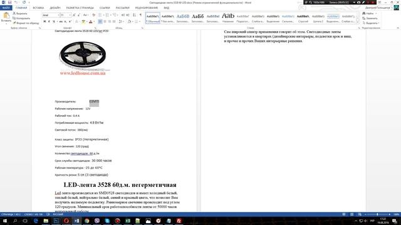
Task: Switch to ССЫЛКИ (References) tab
Action: [x=105, y=7]
